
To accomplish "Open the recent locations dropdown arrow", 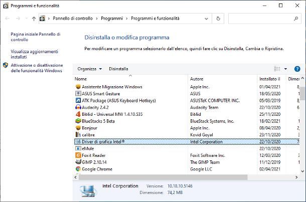I will [27, 19].
